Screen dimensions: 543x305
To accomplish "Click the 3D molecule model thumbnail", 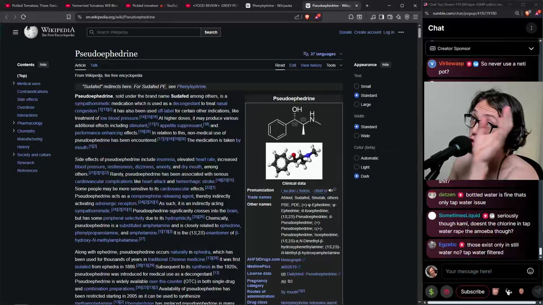I will click(x=294, y=161).
